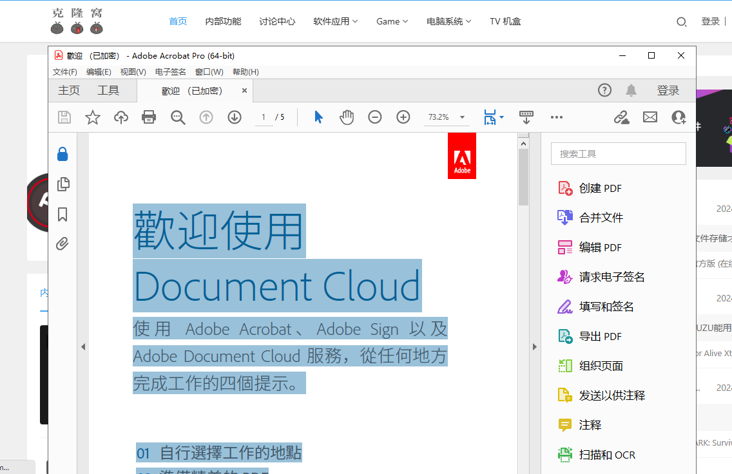Click the 搜索工具 search field
The image size is (732, 474).
tap(618, 153)
